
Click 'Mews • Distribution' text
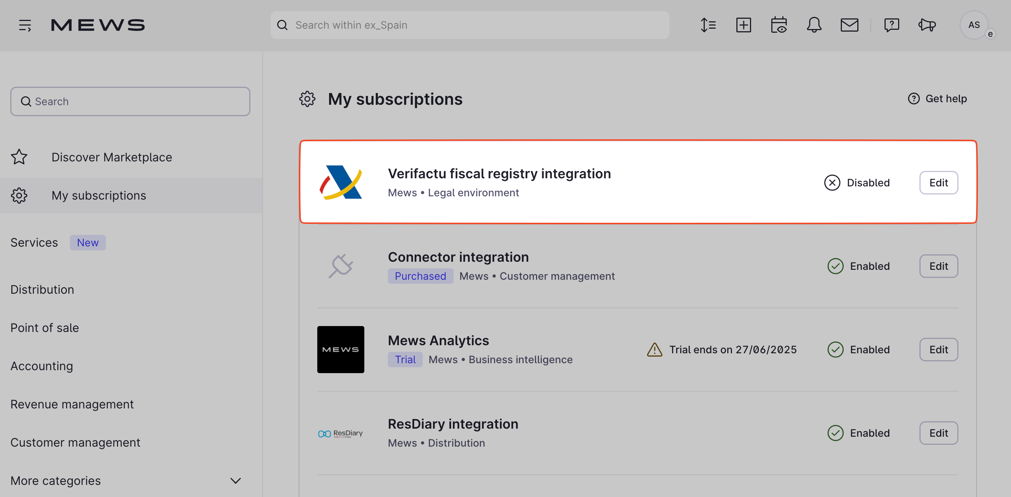436,443
